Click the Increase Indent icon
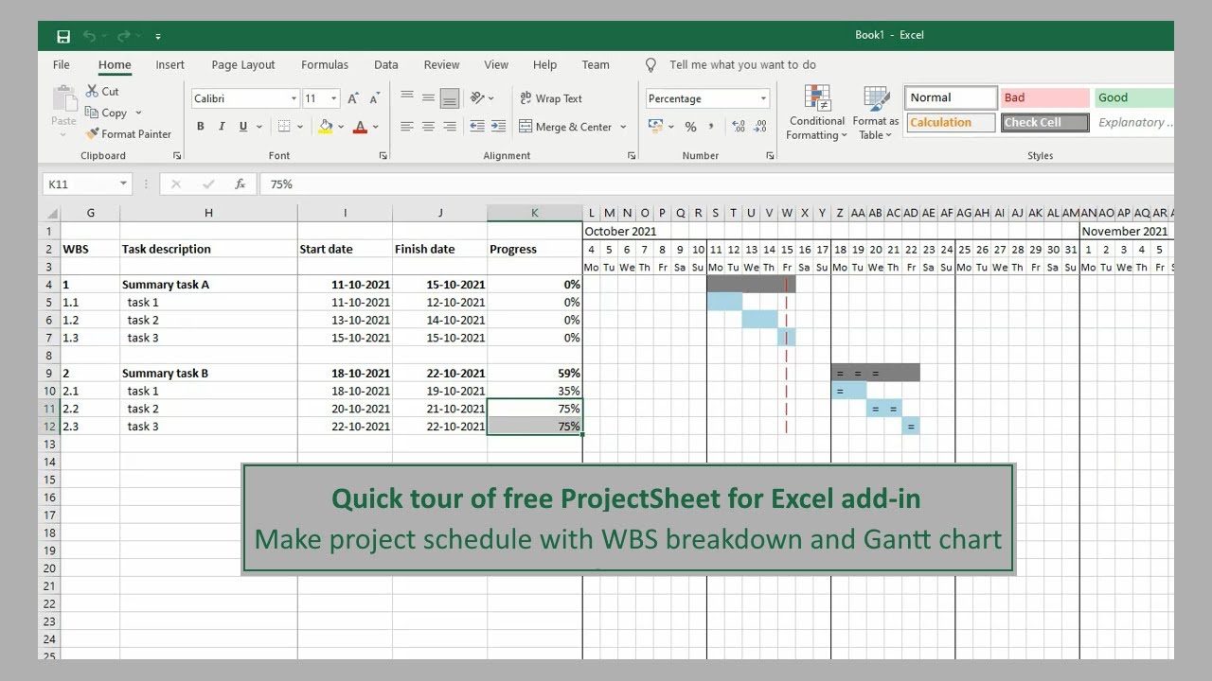Image resolution: width=1212 pixels, height=681 pixels. point(498,127)
